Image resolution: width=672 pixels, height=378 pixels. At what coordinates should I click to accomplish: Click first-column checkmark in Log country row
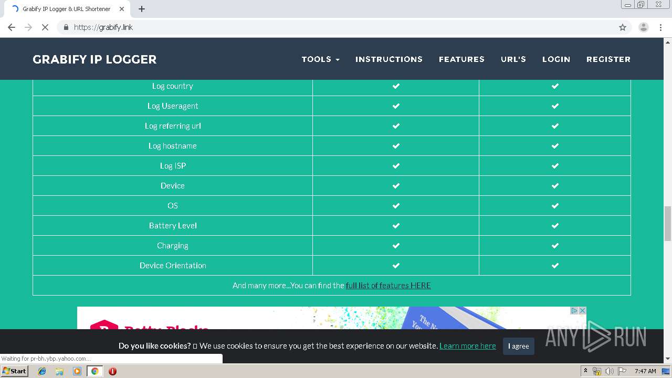[x=396, y=86]
